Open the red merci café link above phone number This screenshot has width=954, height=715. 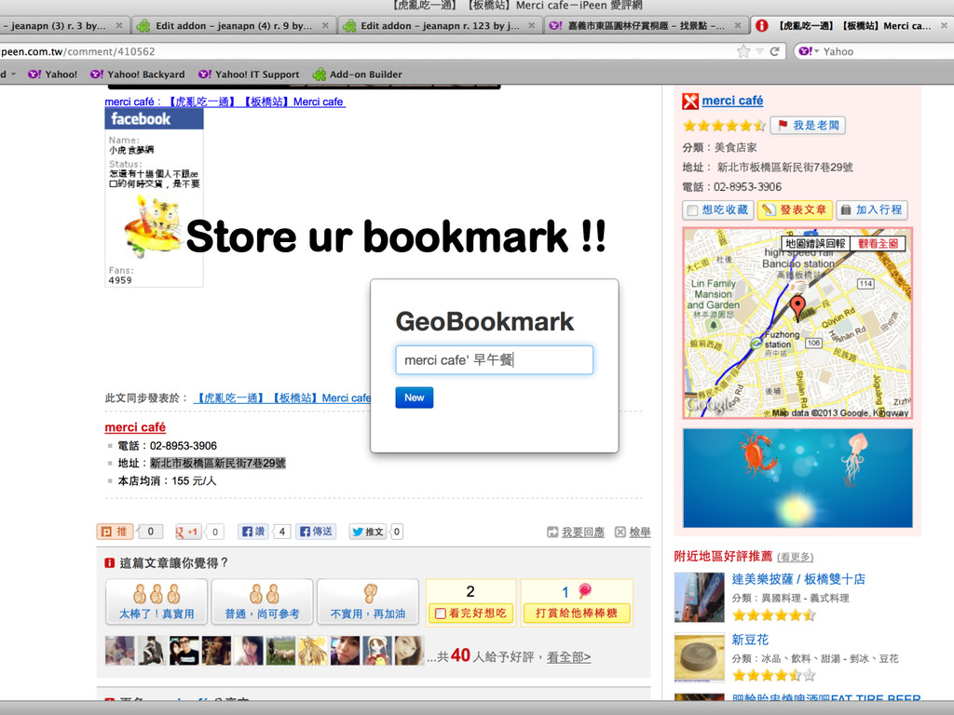pyautogui.click(x=135, y=427)
